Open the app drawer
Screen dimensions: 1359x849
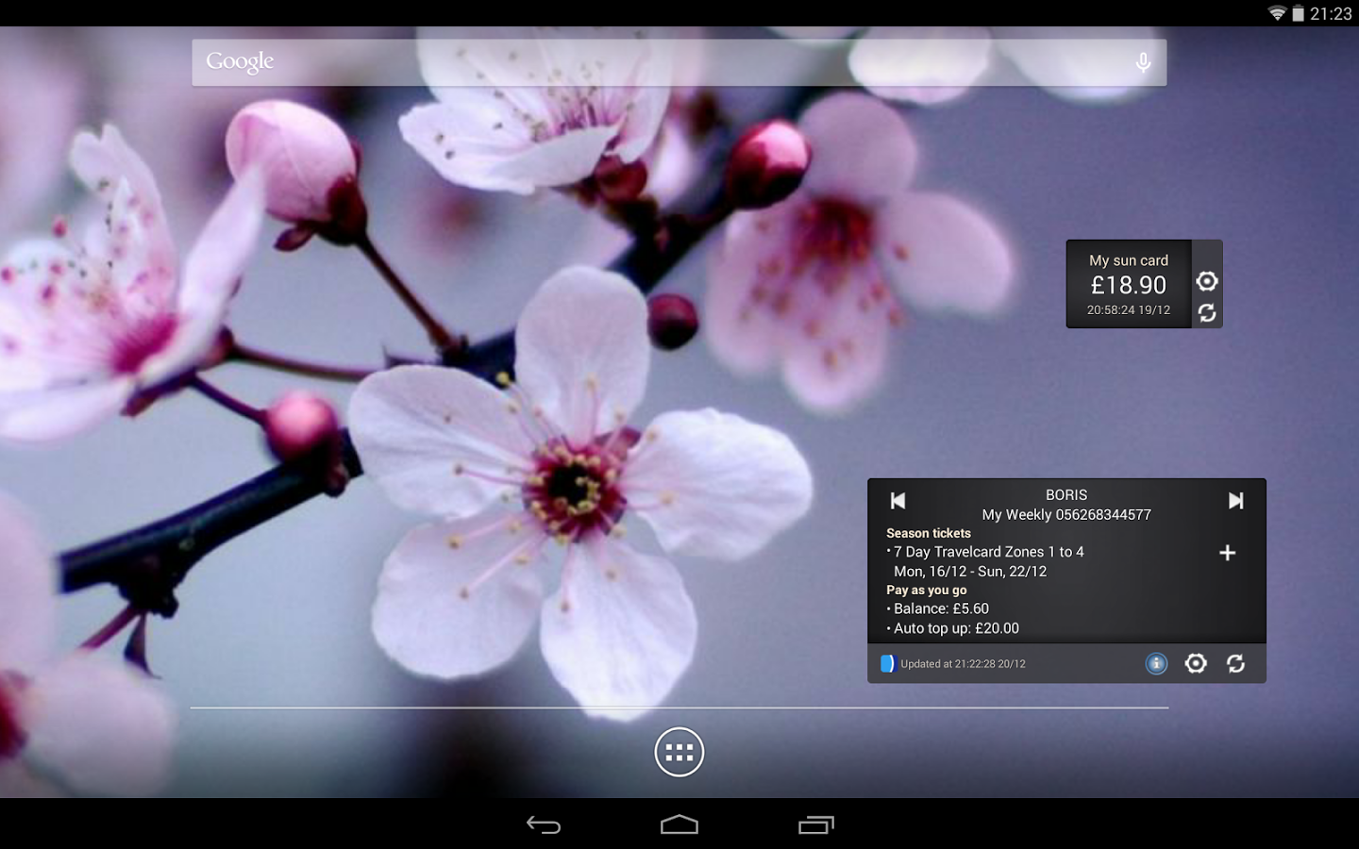679,752
